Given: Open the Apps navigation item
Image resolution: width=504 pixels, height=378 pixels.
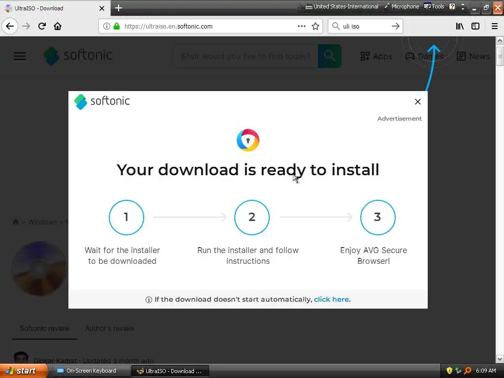Looking at the screenshot, I should click(x=376, y=56).
